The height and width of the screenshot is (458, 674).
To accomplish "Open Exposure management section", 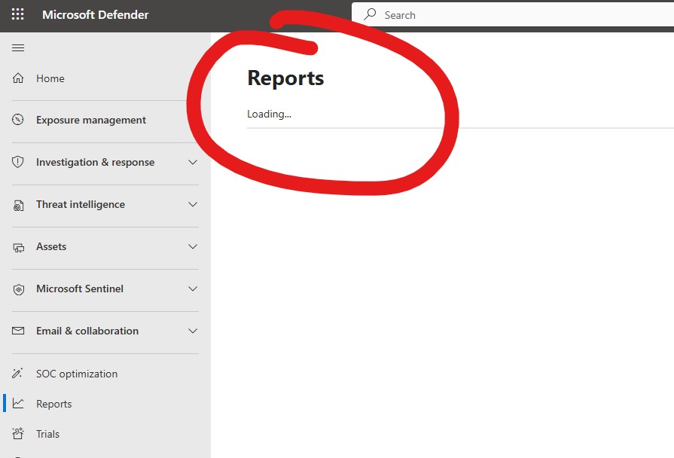I will pyautogui.click(x=91, y=120).
